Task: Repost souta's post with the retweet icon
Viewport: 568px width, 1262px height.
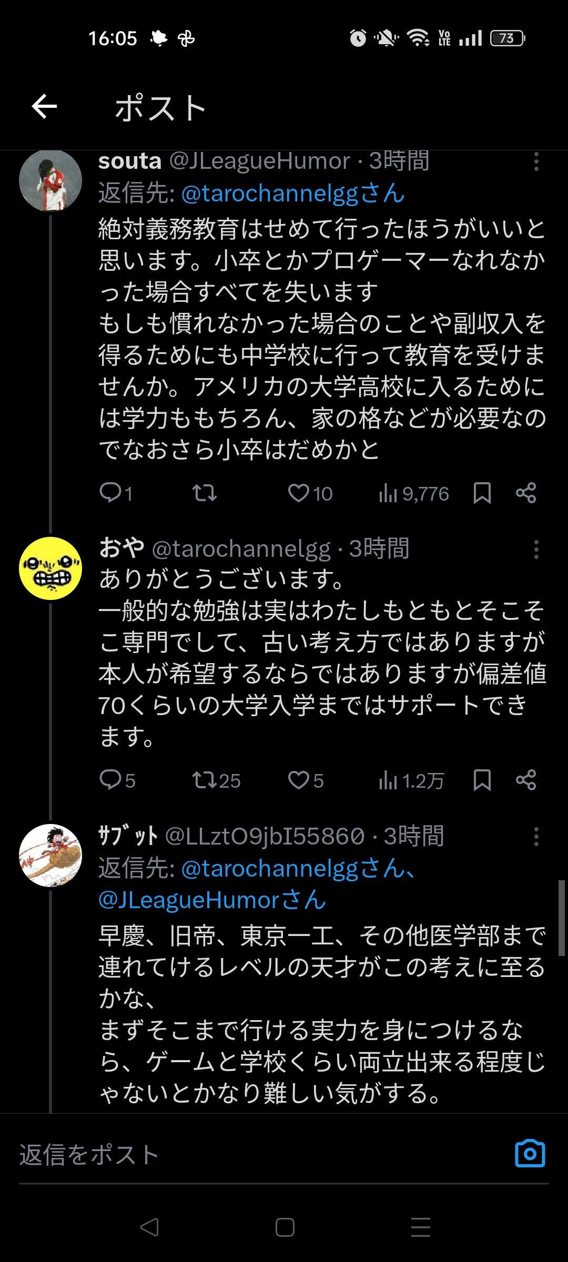Action: click(204, 493)
